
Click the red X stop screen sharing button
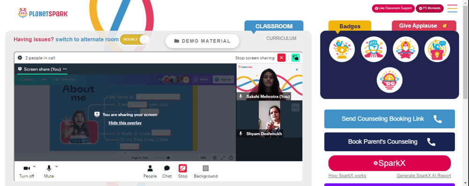click(x=281, y=58)
